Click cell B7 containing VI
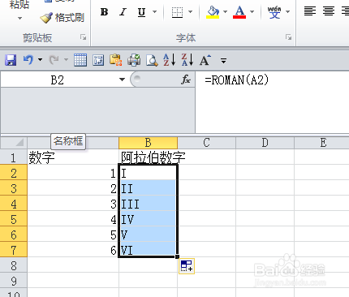Image resolution: width=349 pixels, height=297 pixels. (149, 249)
